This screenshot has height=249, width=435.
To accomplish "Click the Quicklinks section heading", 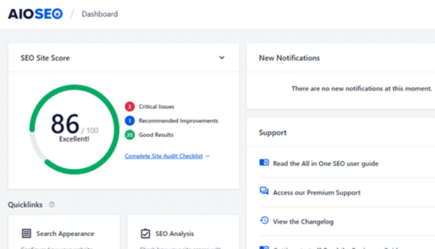I will coord(26,204).
